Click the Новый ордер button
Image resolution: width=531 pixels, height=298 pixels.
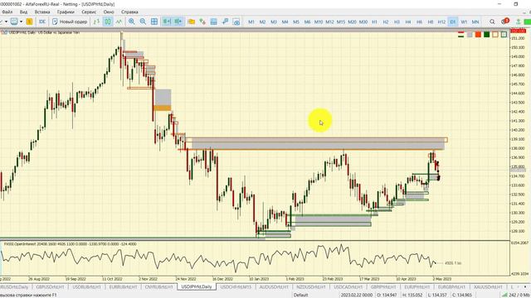[70, 22]
